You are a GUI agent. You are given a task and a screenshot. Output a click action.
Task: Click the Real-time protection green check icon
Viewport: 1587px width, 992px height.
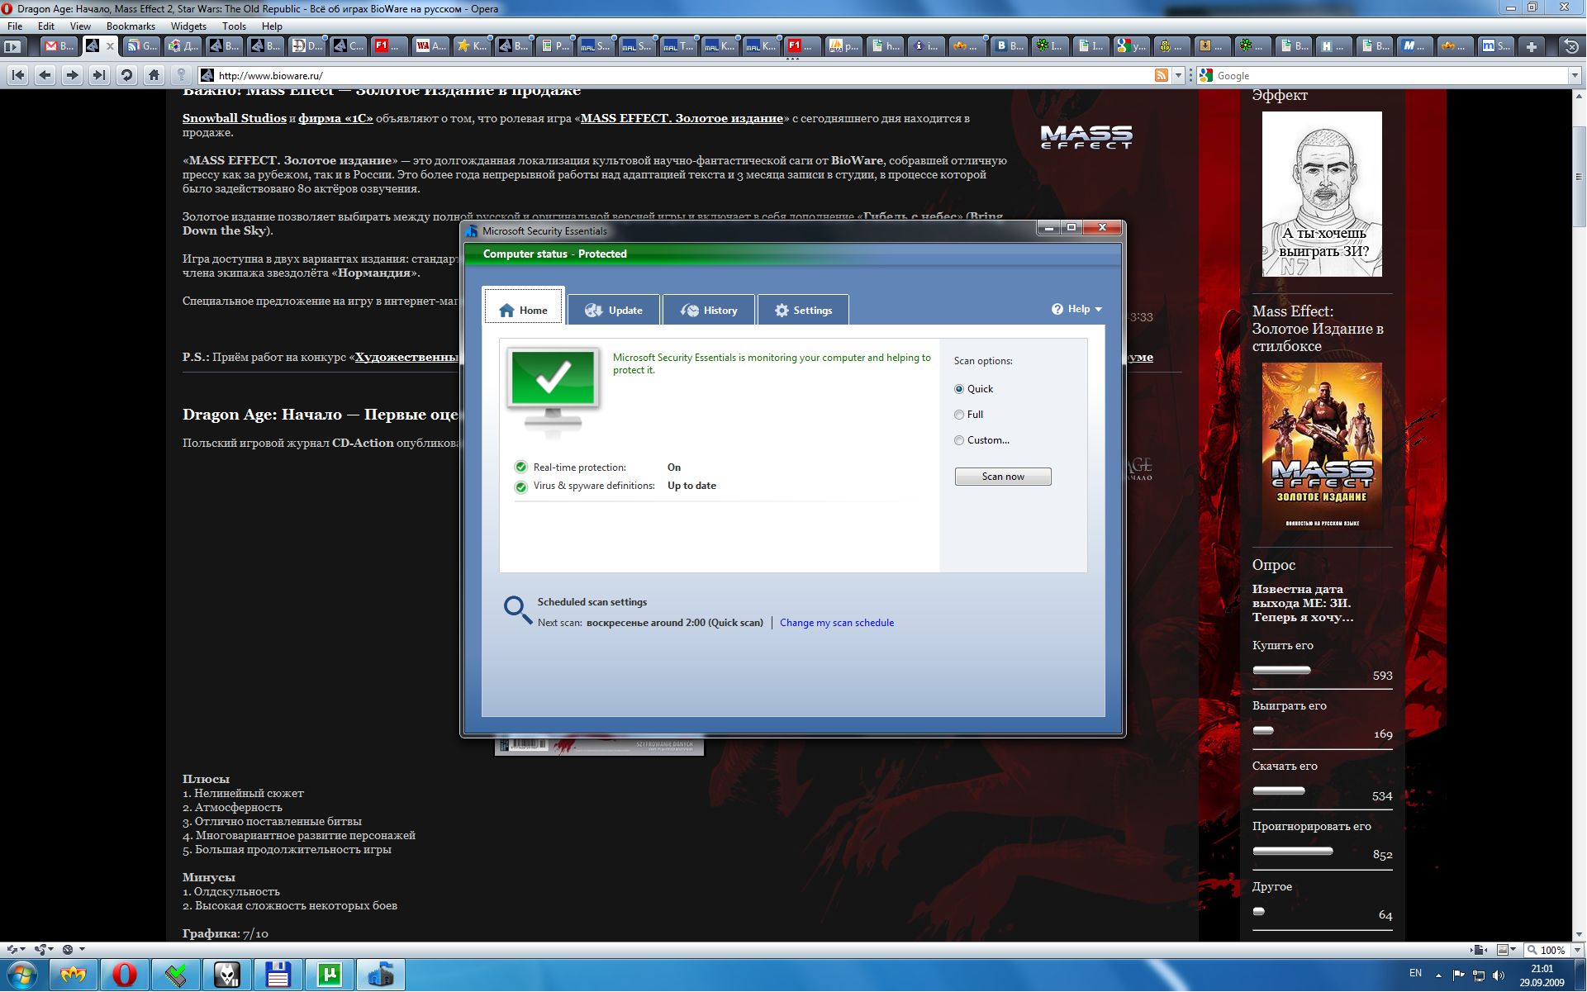tap(520, 468)
